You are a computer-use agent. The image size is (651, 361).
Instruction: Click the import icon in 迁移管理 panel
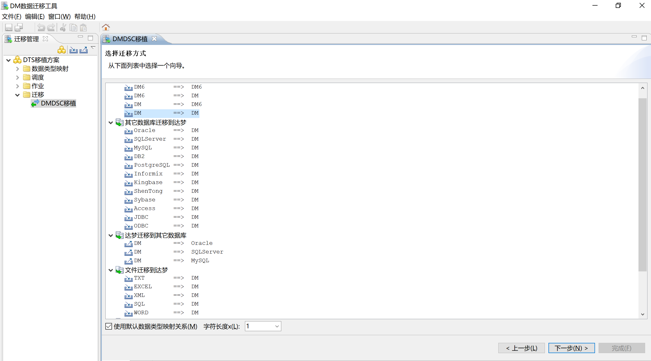74,50
